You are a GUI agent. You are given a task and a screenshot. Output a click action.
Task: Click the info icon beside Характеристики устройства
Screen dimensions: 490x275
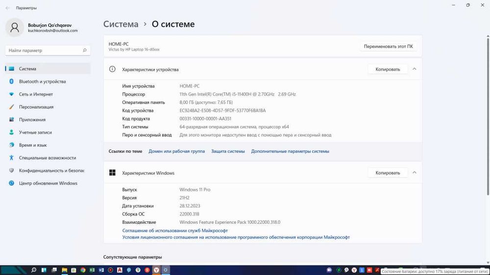(112, 69)
